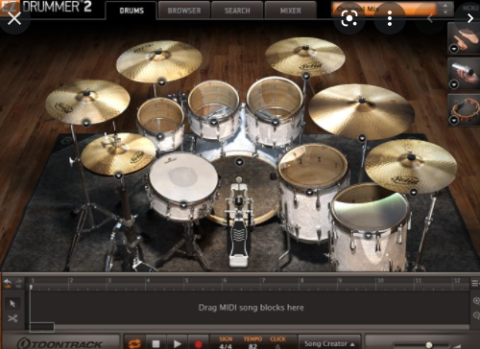Zoom in on the song timeline
Image resolution: width=480 pixels, height=349 pixels.
tap(476, 301)
